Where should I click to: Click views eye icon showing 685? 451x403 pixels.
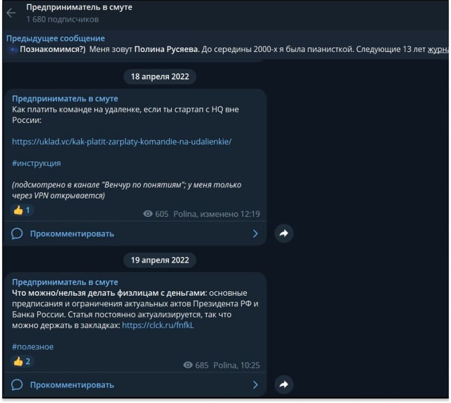click(188, 365)
